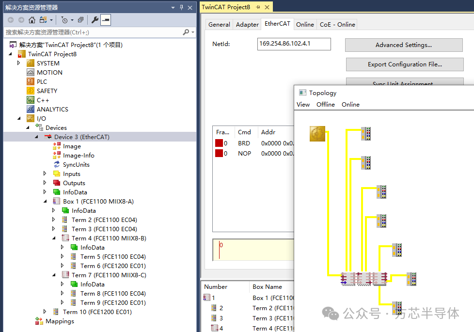The image size is (474, 332).
Task: Click the Image icon under Device 3
Action: (57, 146)
